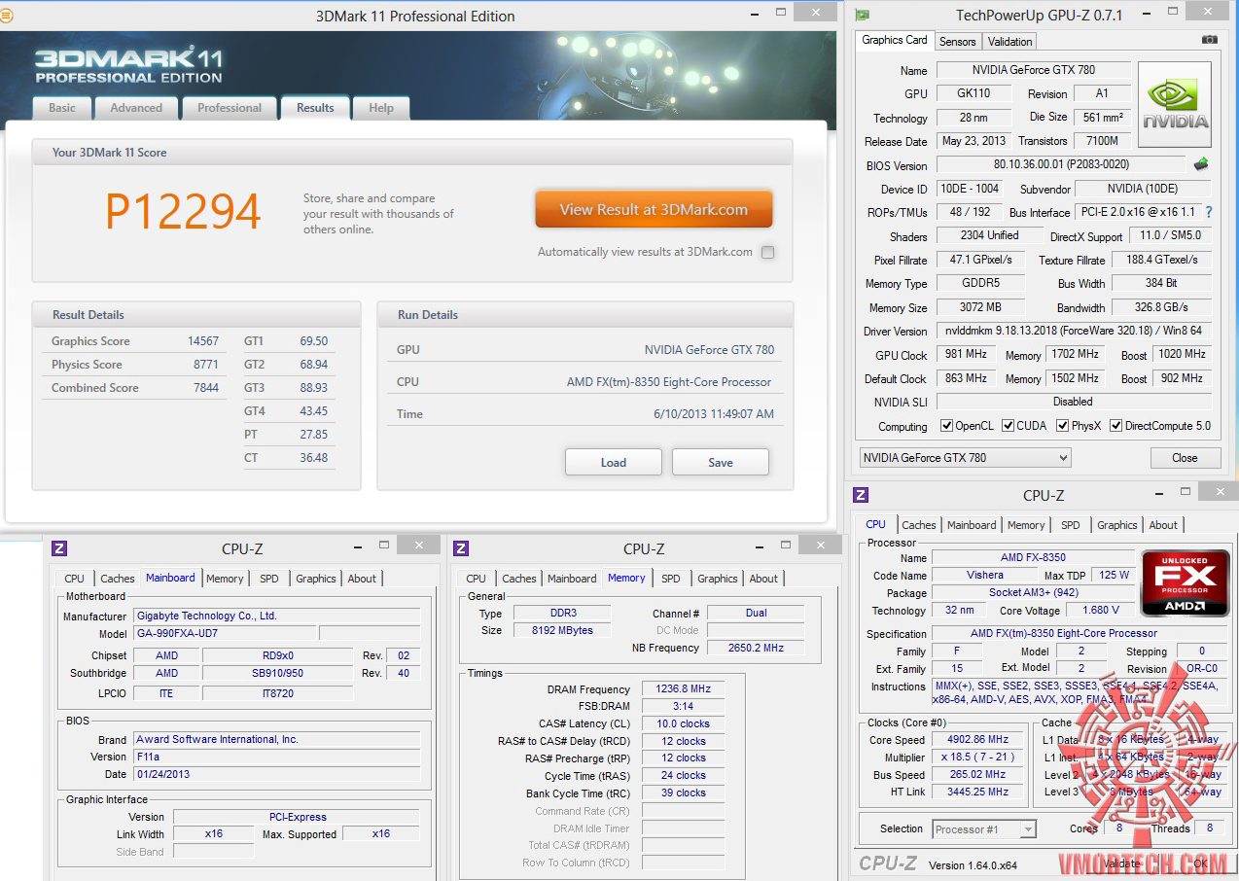Click the GPU-Z screenshot camera icon

(1209, 40)
